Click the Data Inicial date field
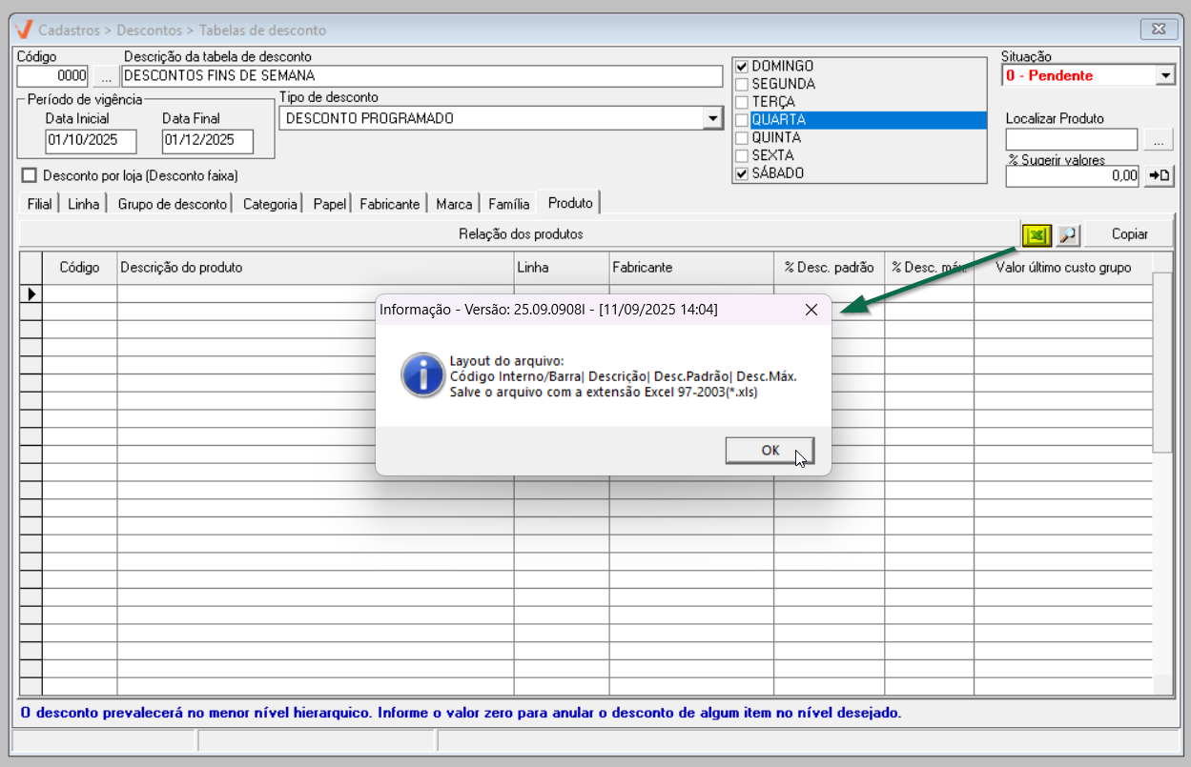1191x767 pixels. [x=91, y=141]
